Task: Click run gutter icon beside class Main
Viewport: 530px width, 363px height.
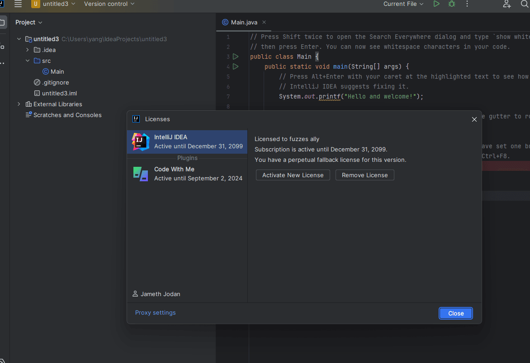Action: point(235,57)
